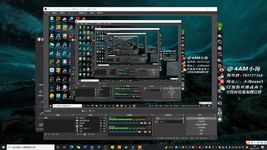The image size is (267, 150).
Task: Mute the first mixer channel speaker
Action: pos(146,123)
